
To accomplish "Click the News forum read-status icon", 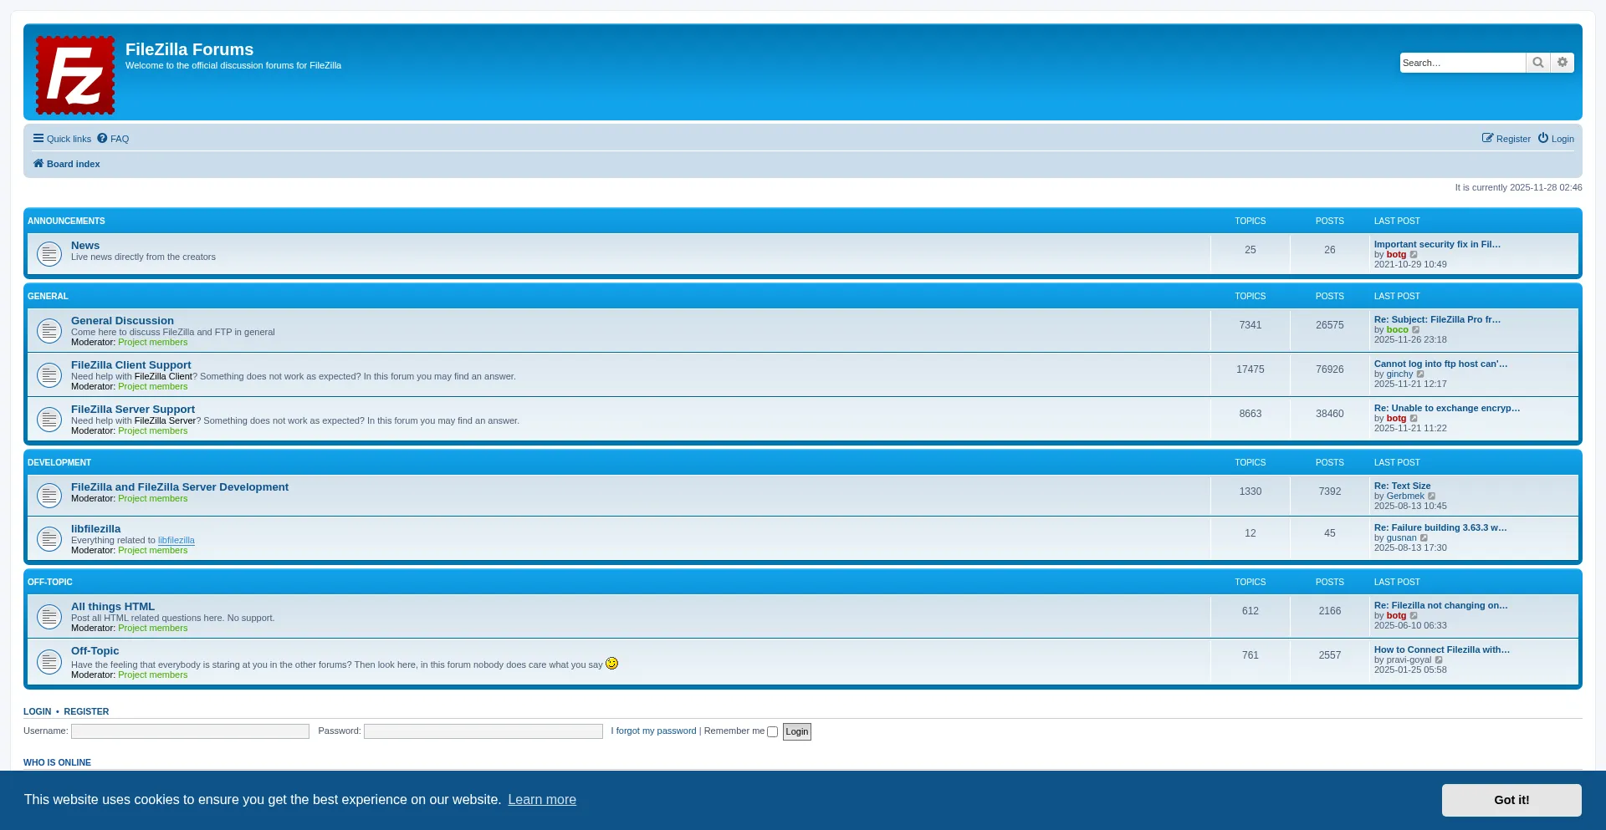I will tap(49, 253).
